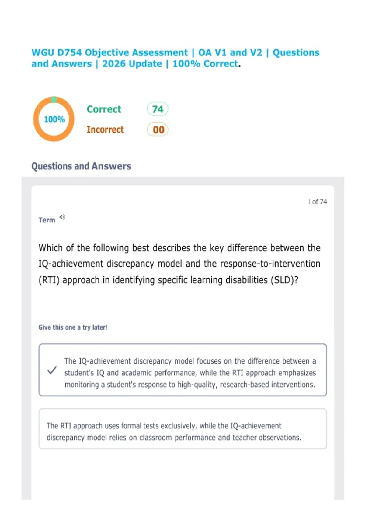Screen dimensions: 365x518
Task: Click the green segment of the donut ring
Action: (x=54, y=99)
